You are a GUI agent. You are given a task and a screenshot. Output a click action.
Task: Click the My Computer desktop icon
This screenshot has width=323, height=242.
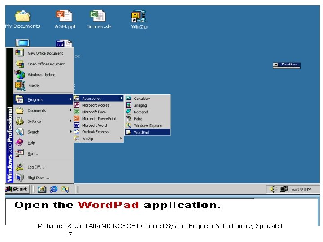(22, 43)
